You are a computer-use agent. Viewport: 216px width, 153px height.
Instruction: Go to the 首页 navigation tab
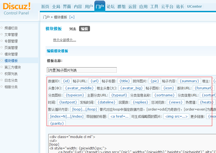tap(45, 7)
